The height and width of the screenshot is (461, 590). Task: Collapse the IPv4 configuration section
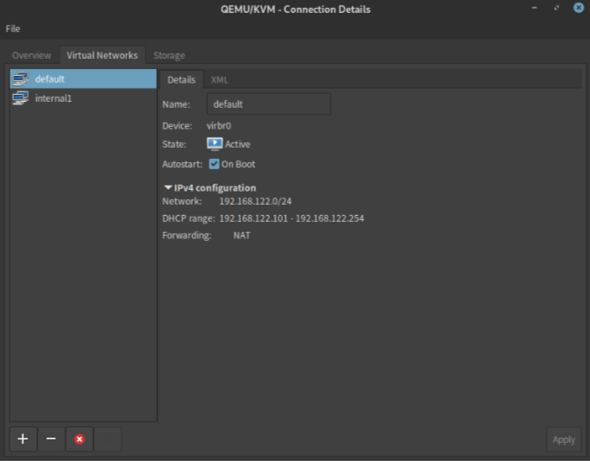[x=168, y=187]
